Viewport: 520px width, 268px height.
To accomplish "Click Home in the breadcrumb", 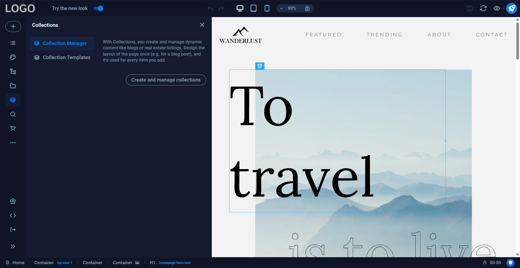I will pos(15,263).
